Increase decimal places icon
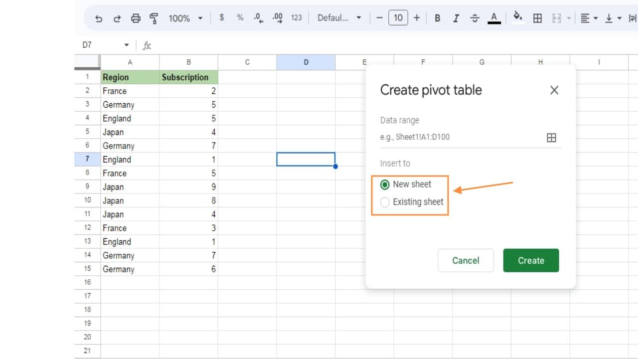The image size is (638, 359). point(278,18)
